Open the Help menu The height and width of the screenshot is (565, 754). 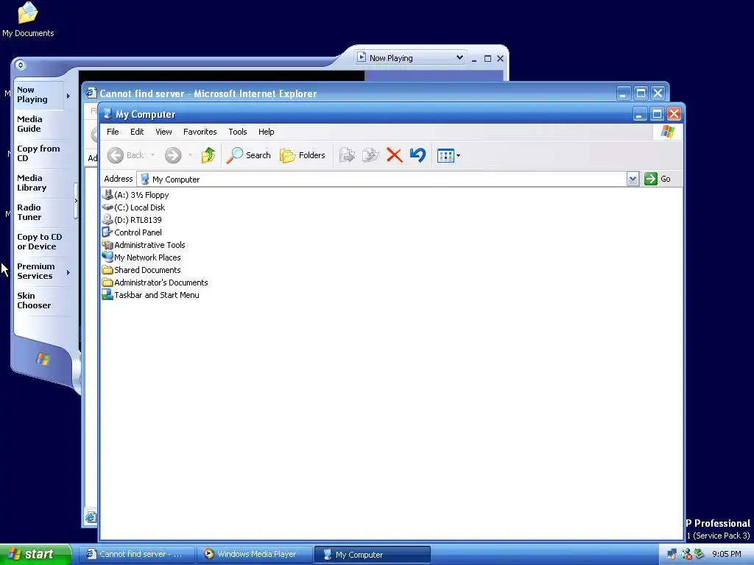pos(266,132)
